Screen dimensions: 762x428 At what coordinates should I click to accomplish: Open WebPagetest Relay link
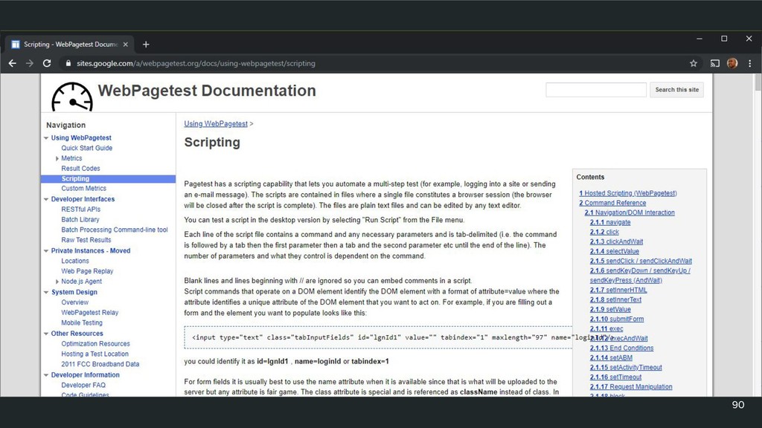coord(90,313)
